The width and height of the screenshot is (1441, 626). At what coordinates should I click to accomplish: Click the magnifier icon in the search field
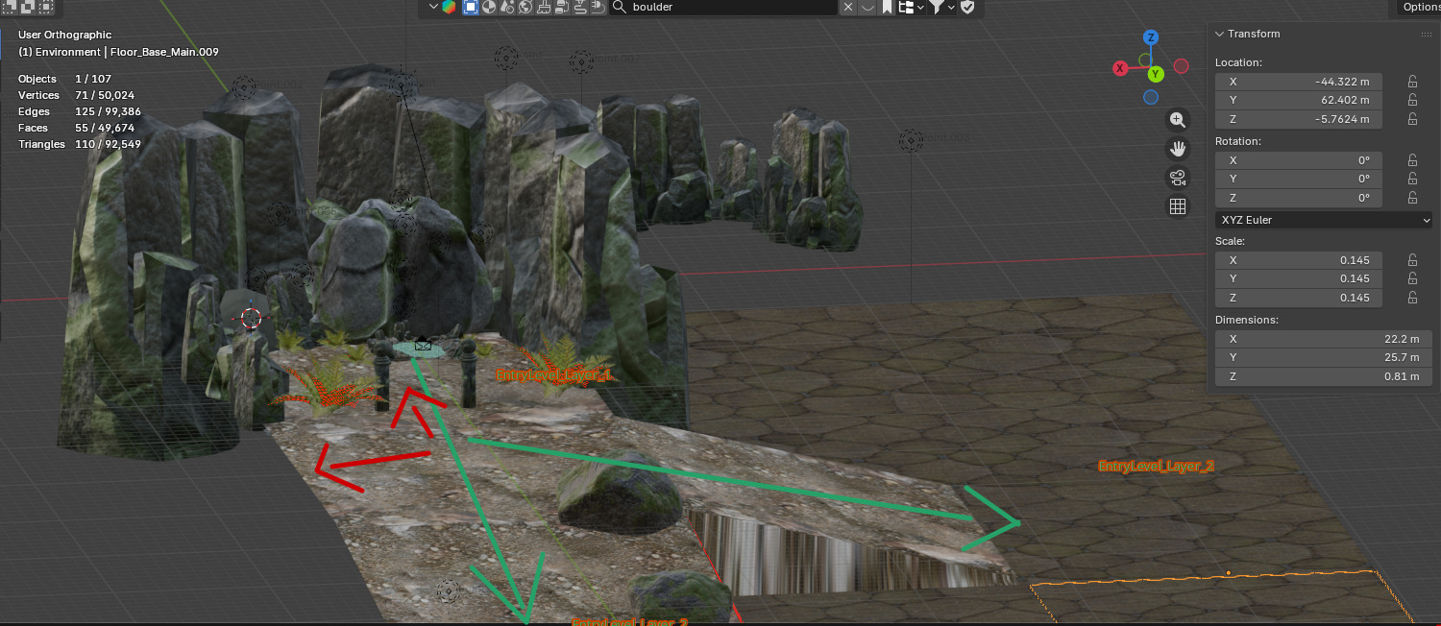(620, 7)
